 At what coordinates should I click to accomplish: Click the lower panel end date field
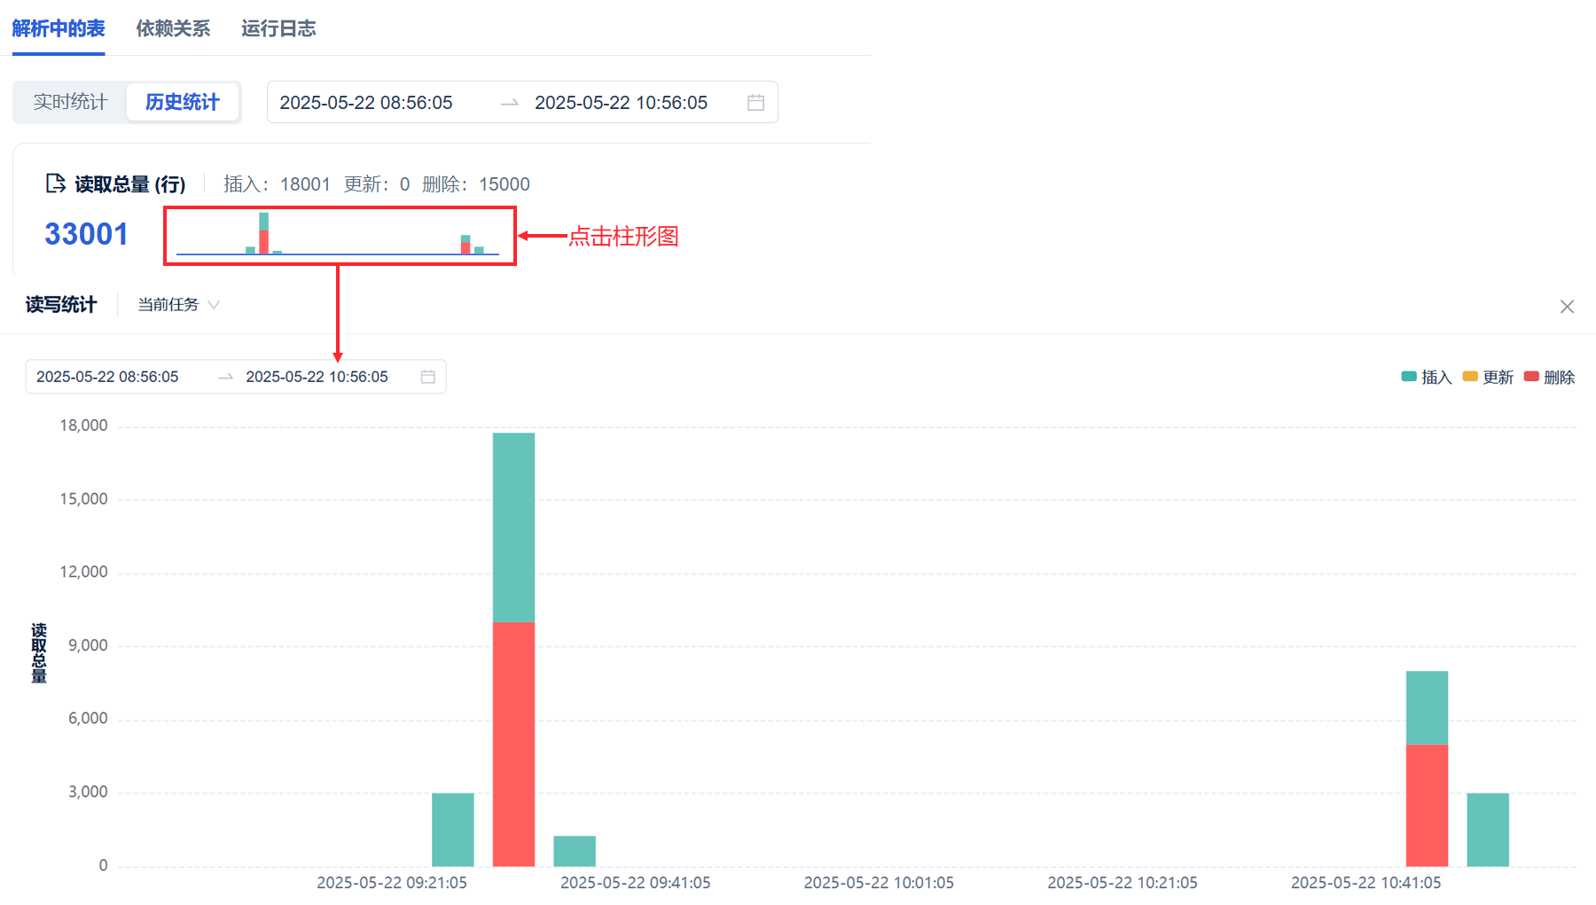[317, 377]
